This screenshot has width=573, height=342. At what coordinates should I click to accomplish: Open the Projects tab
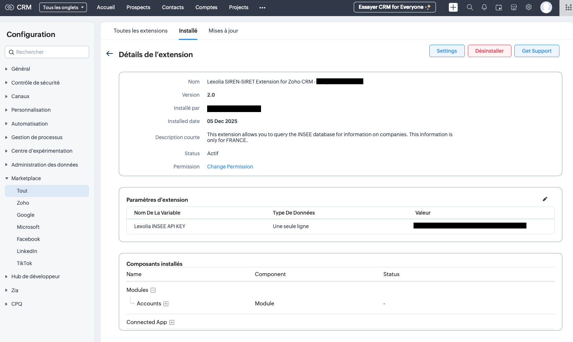(x=239, y=7)
